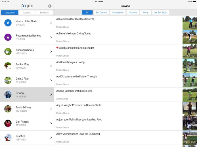Viewport: 197px width, 147px height.
Task: Filter videos by Consistency
Action: pyautogui.click(x=118, y=12)
